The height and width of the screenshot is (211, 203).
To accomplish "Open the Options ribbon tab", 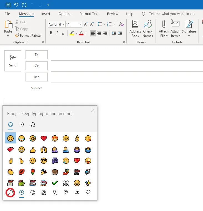I will 65,14.
